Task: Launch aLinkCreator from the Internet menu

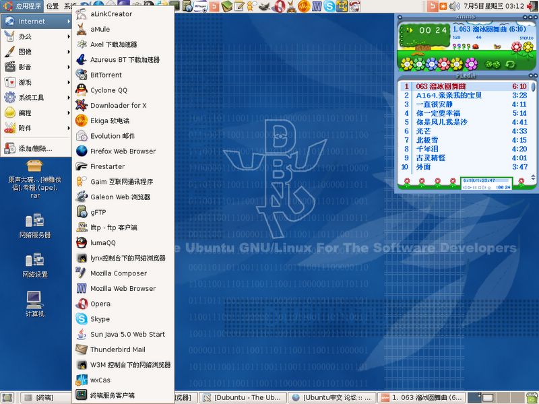Action: point(123,14)
